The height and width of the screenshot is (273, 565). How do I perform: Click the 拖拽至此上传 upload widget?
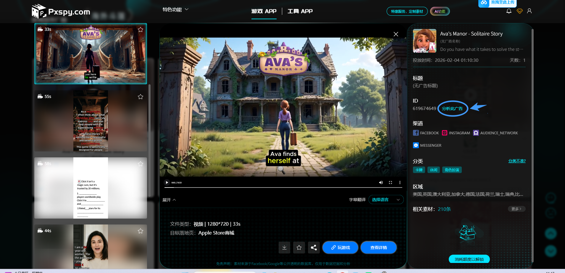point(498,3)
